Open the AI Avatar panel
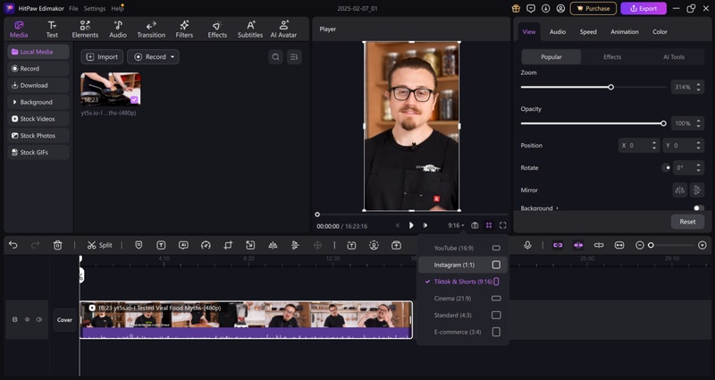The height and width of the screenshot is (380, 715). coord(283,30)
